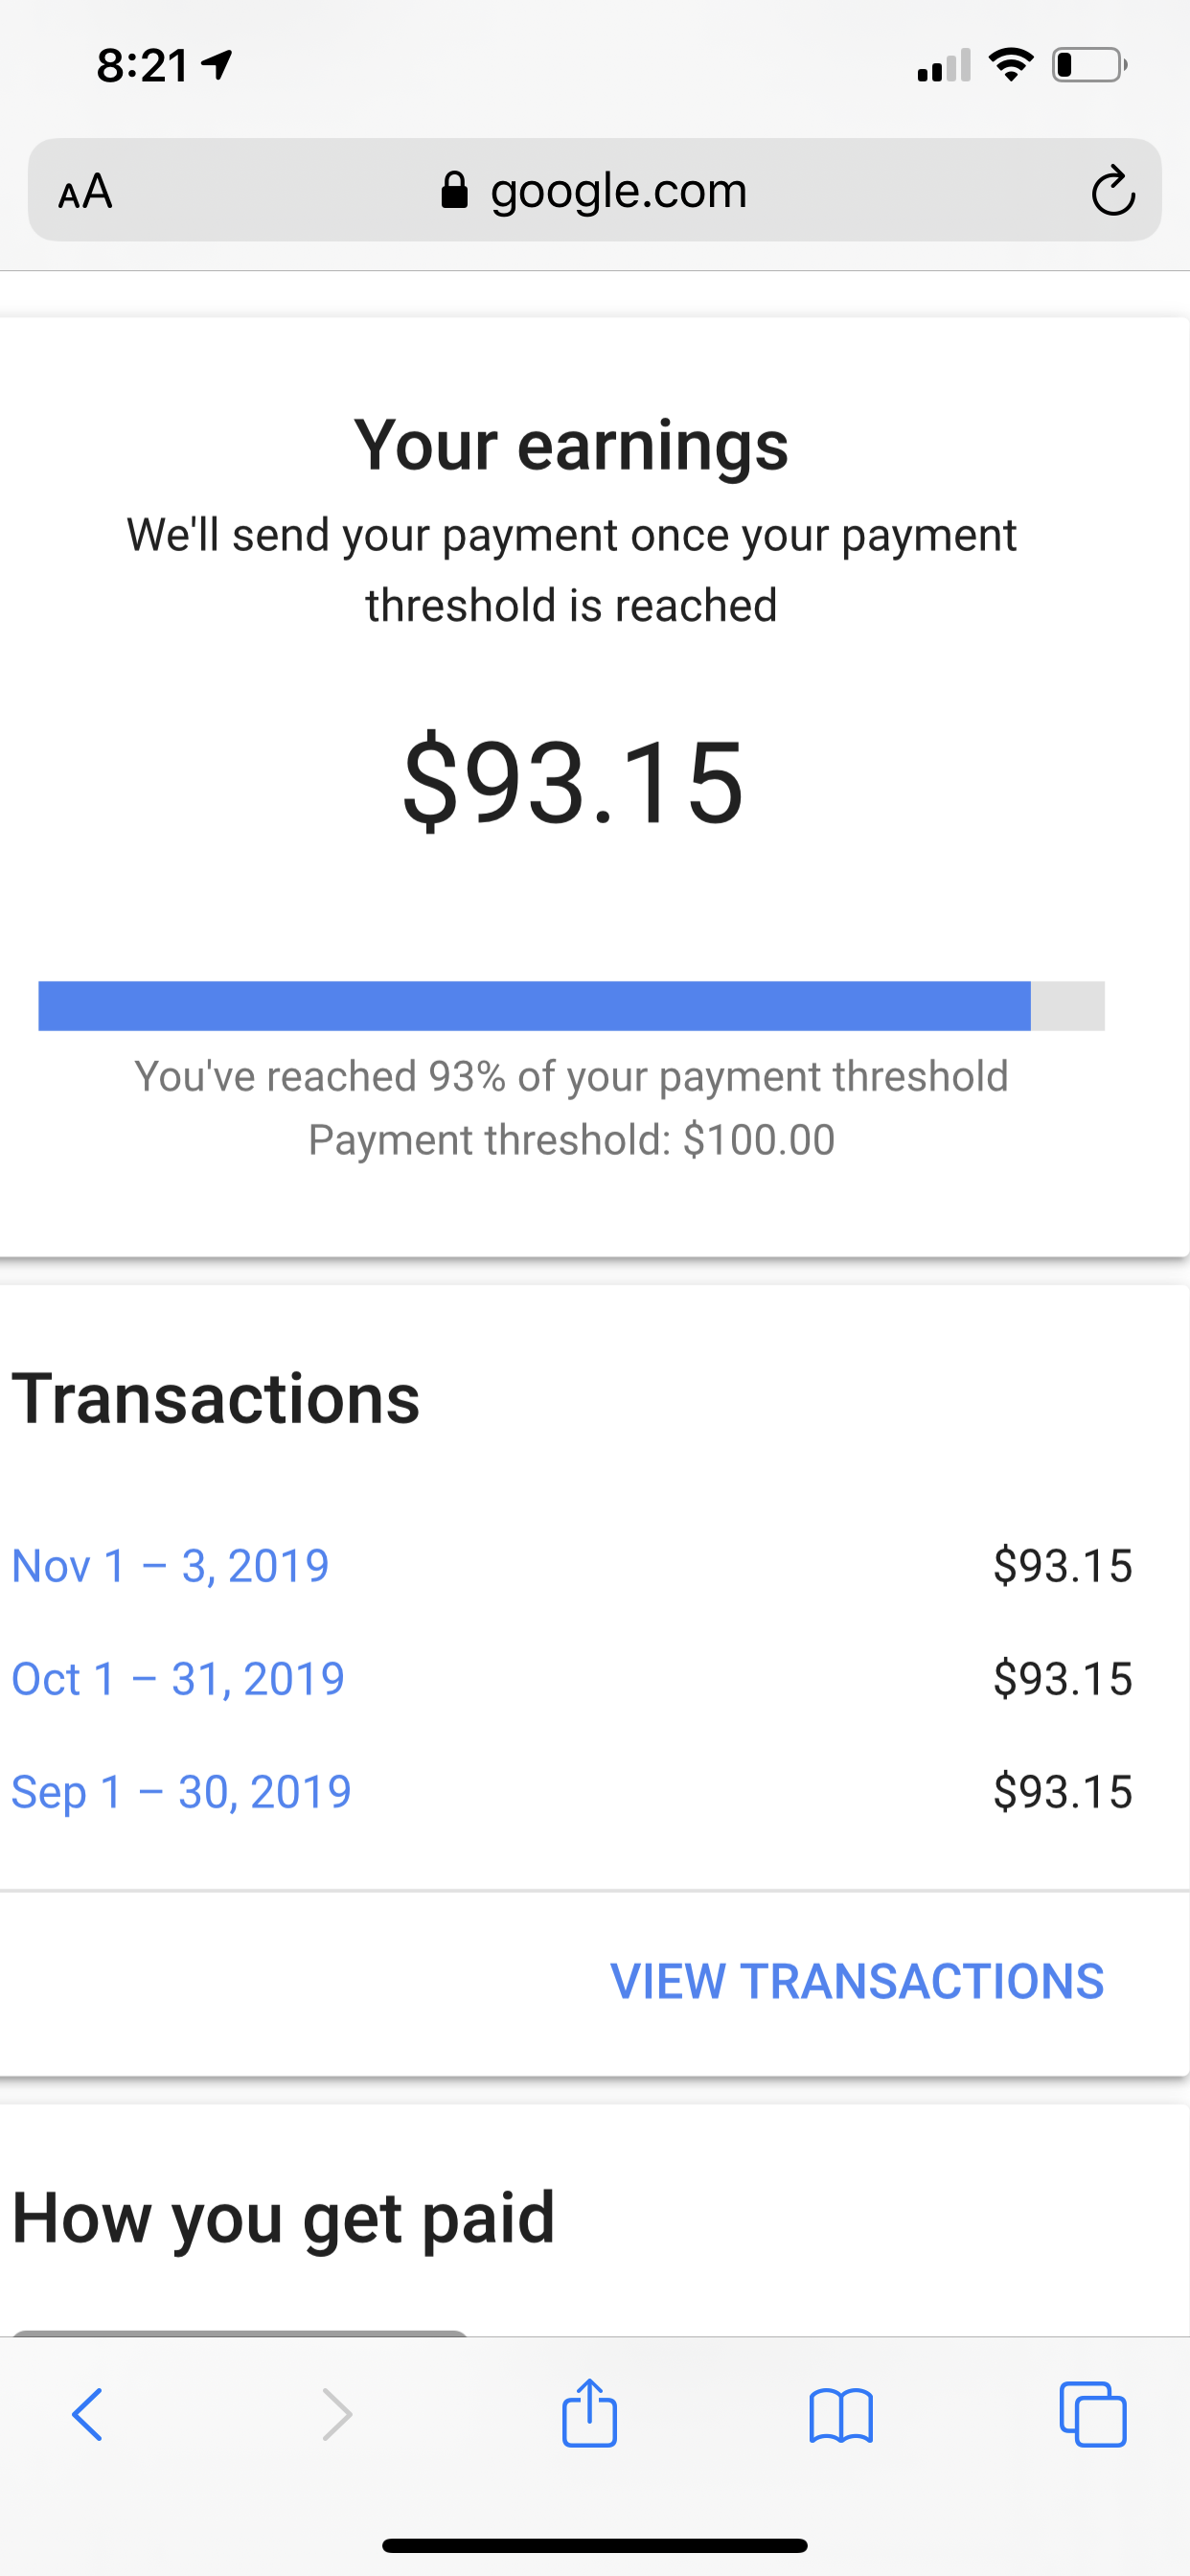The width and height of the screenshot is (1190, 2576).
Task: Open the AA text size menu
Action: pyautogui.click(x=85, y=191)
